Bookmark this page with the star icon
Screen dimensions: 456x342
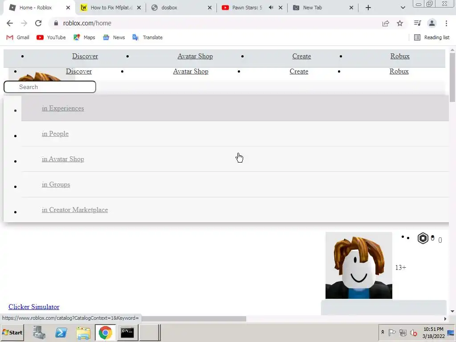coord(400,23)
